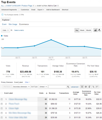Sort by the Transactions column header

pos(64,93)
